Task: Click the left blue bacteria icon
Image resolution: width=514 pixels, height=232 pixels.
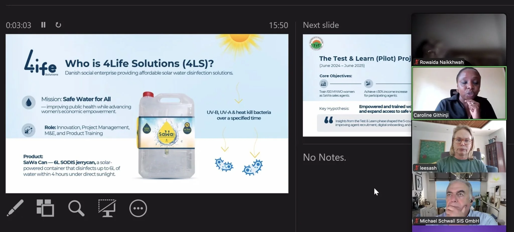Action: (224, 165)
